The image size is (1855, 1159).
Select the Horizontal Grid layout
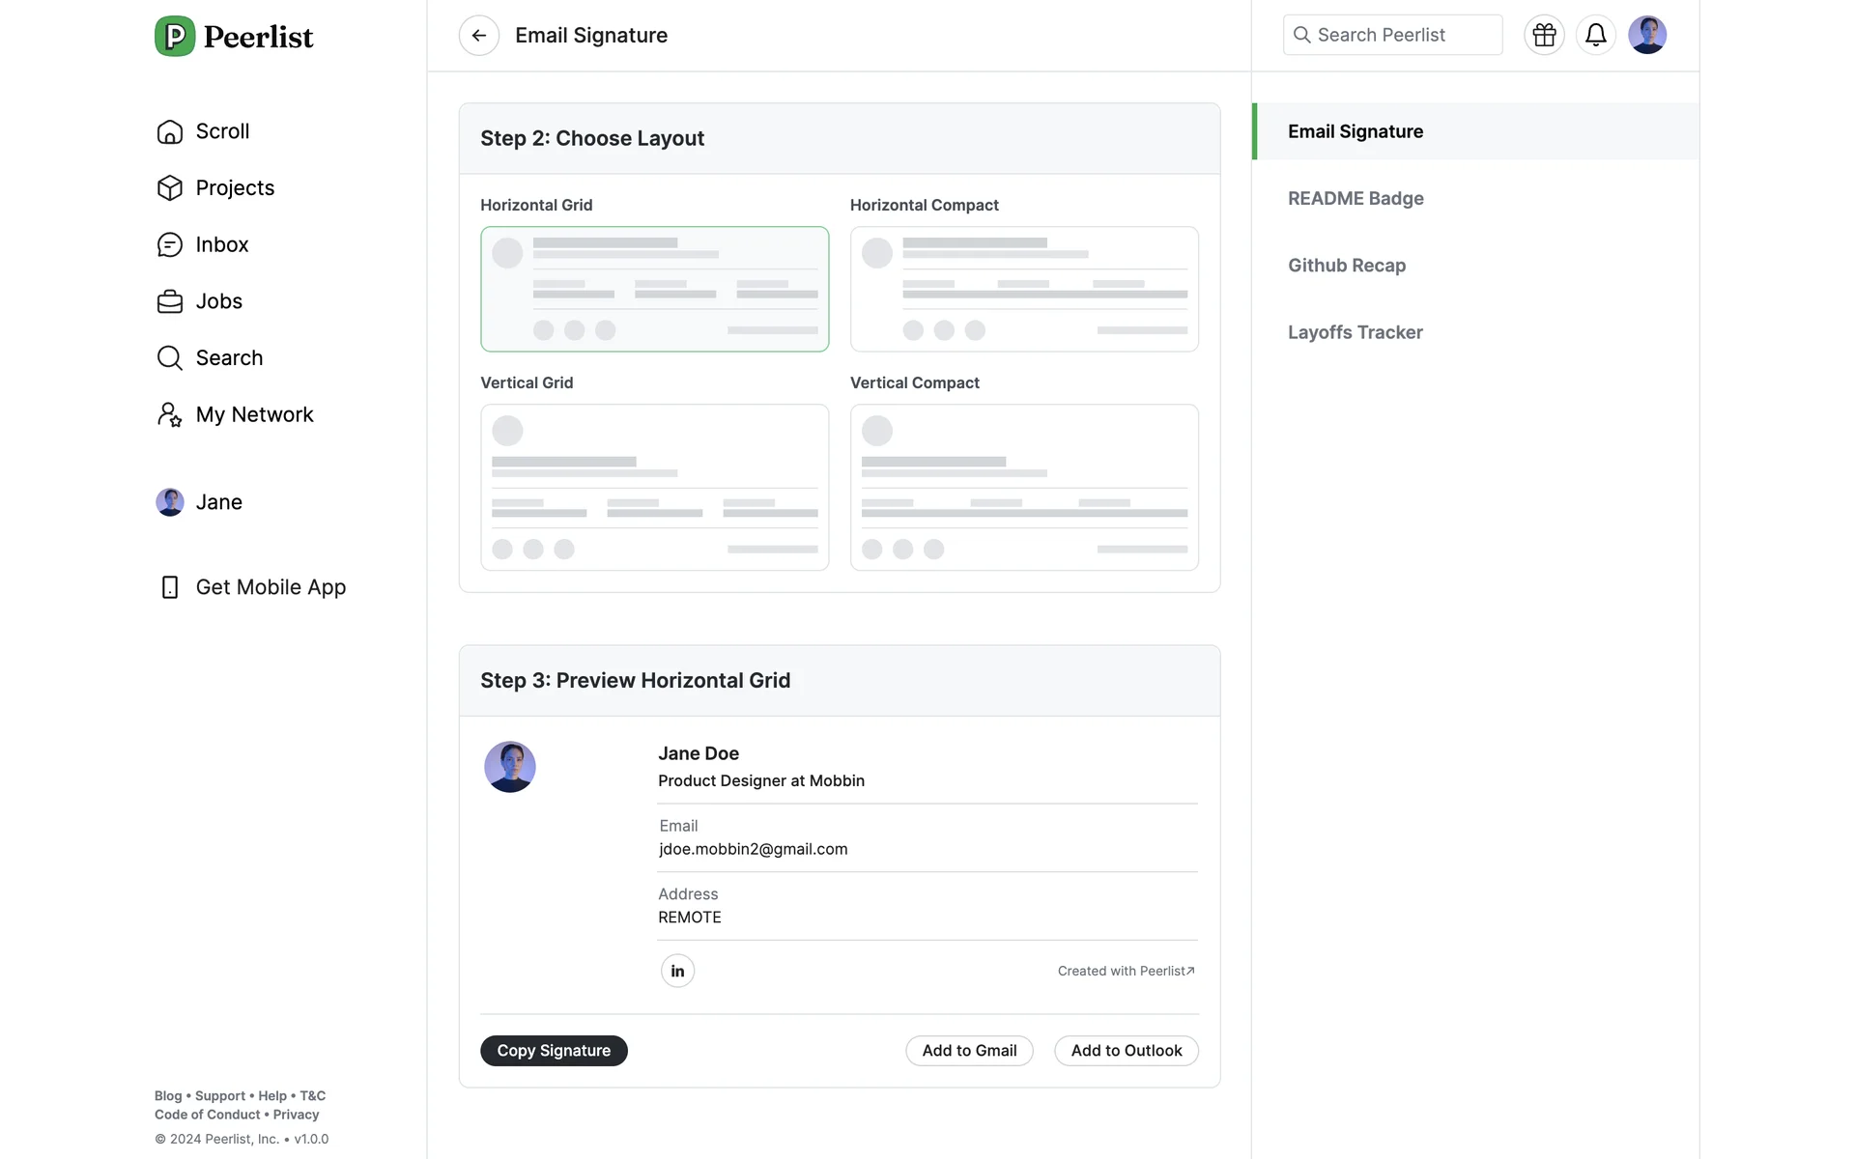click(x=654, y=289)
